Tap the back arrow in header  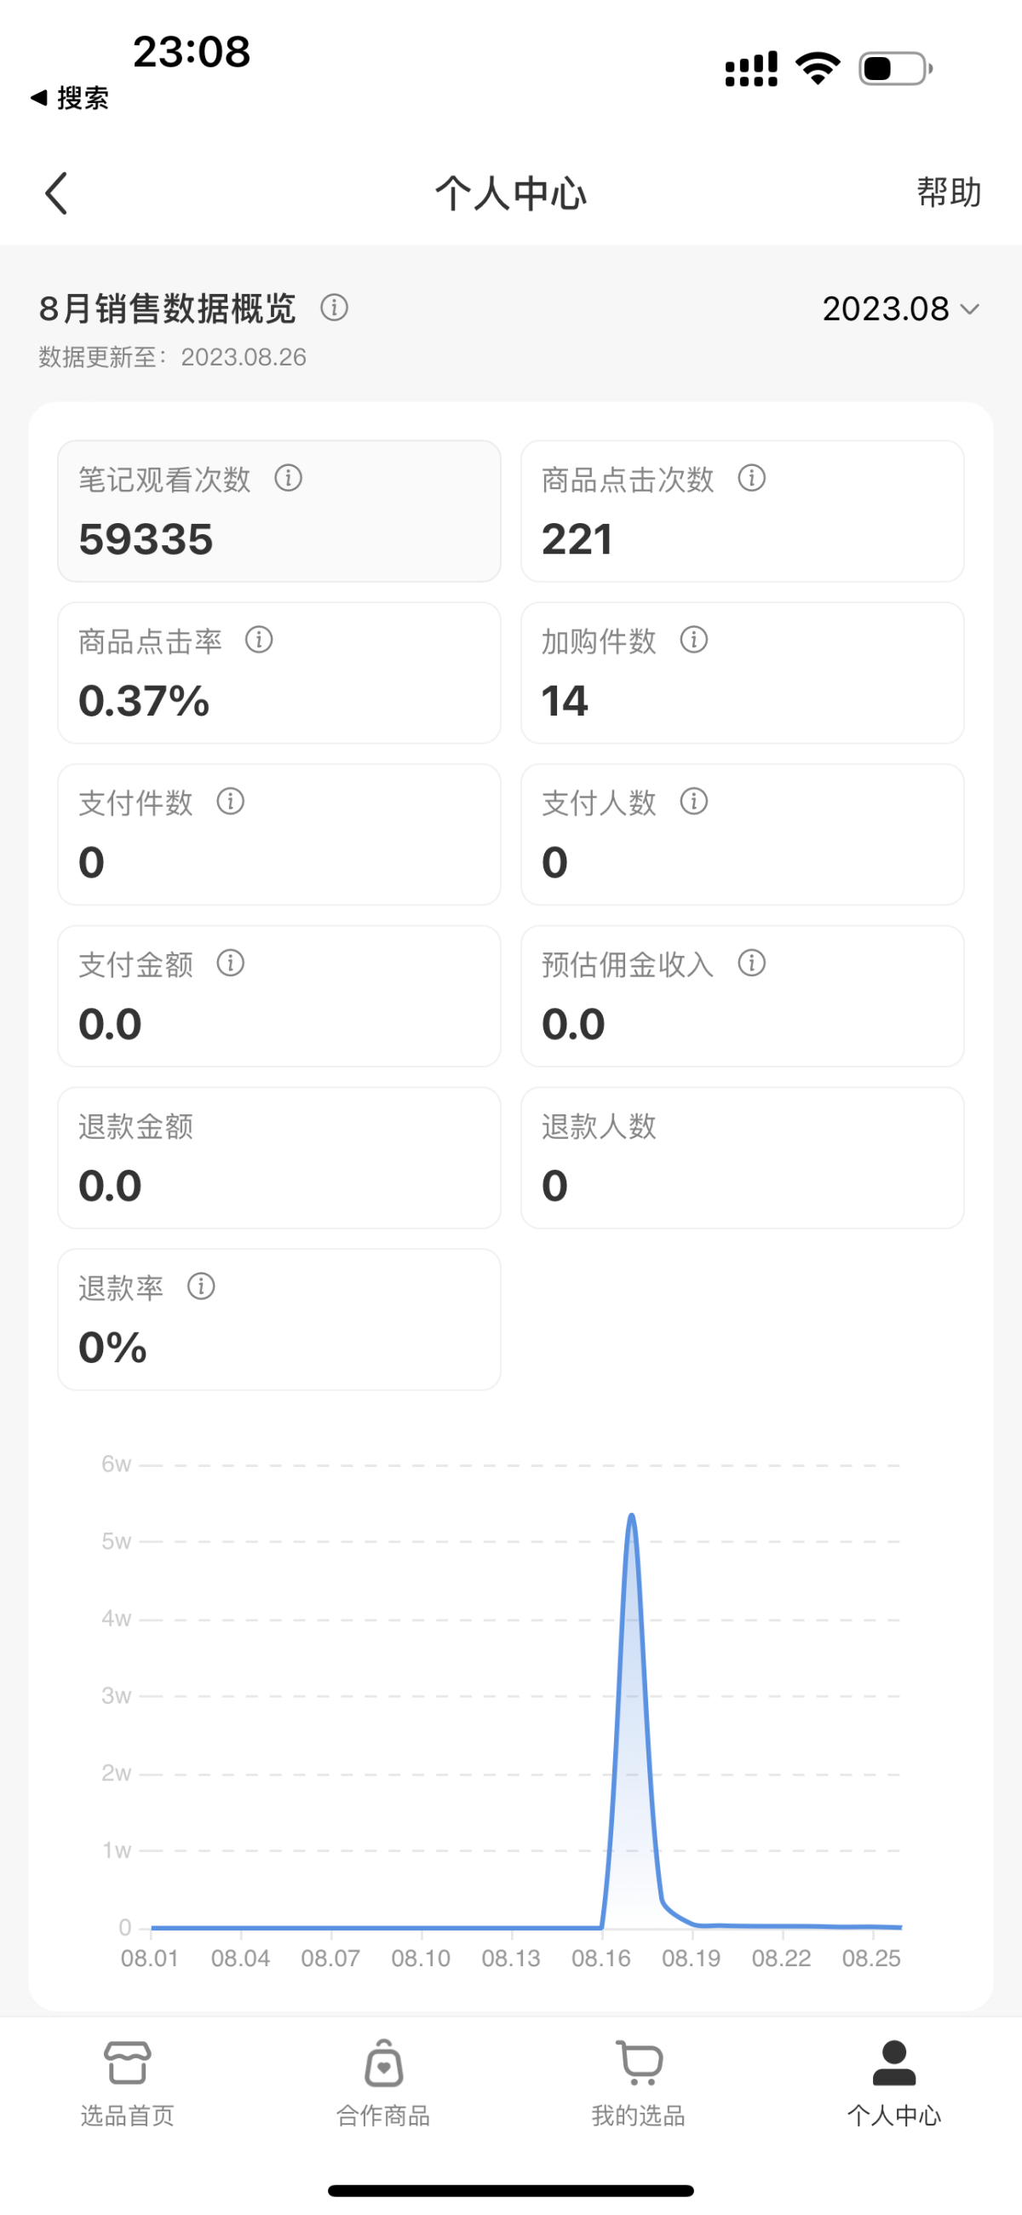(x=57, y=193)
